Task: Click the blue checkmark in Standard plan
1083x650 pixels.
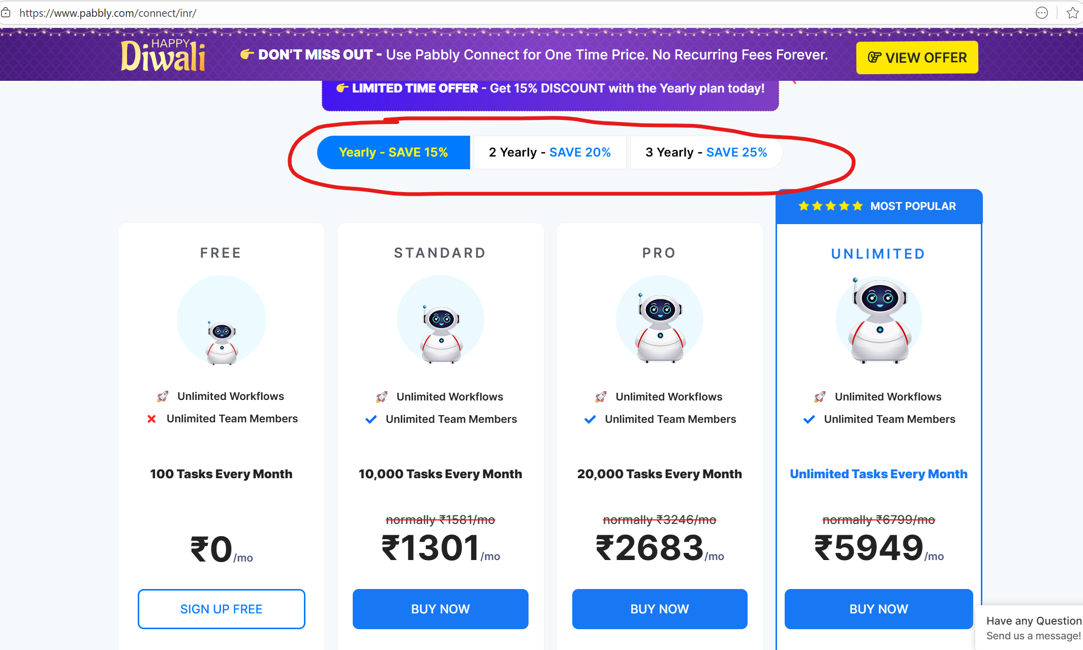Action: coord(371,419)
